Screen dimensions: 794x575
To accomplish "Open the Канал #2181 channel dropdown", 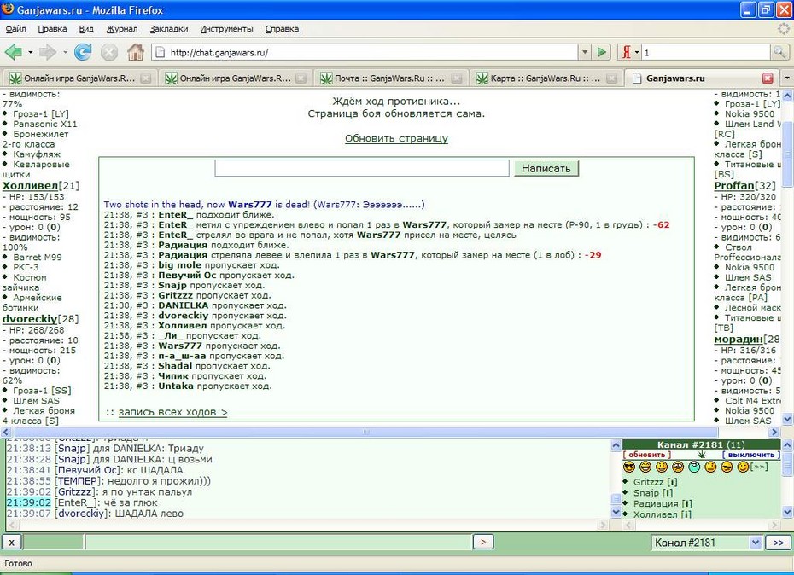I will tap(707, 543).
